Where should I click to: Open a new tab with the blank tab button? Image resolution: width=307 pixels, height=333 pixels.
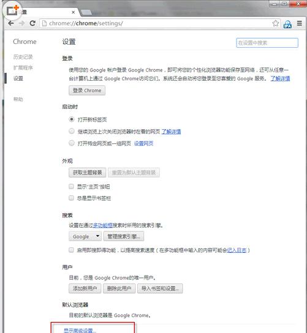tap(86, 12)
